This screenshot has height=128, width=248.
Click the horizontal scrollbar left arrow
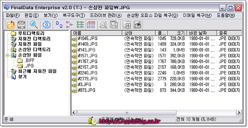pos(74,113)
